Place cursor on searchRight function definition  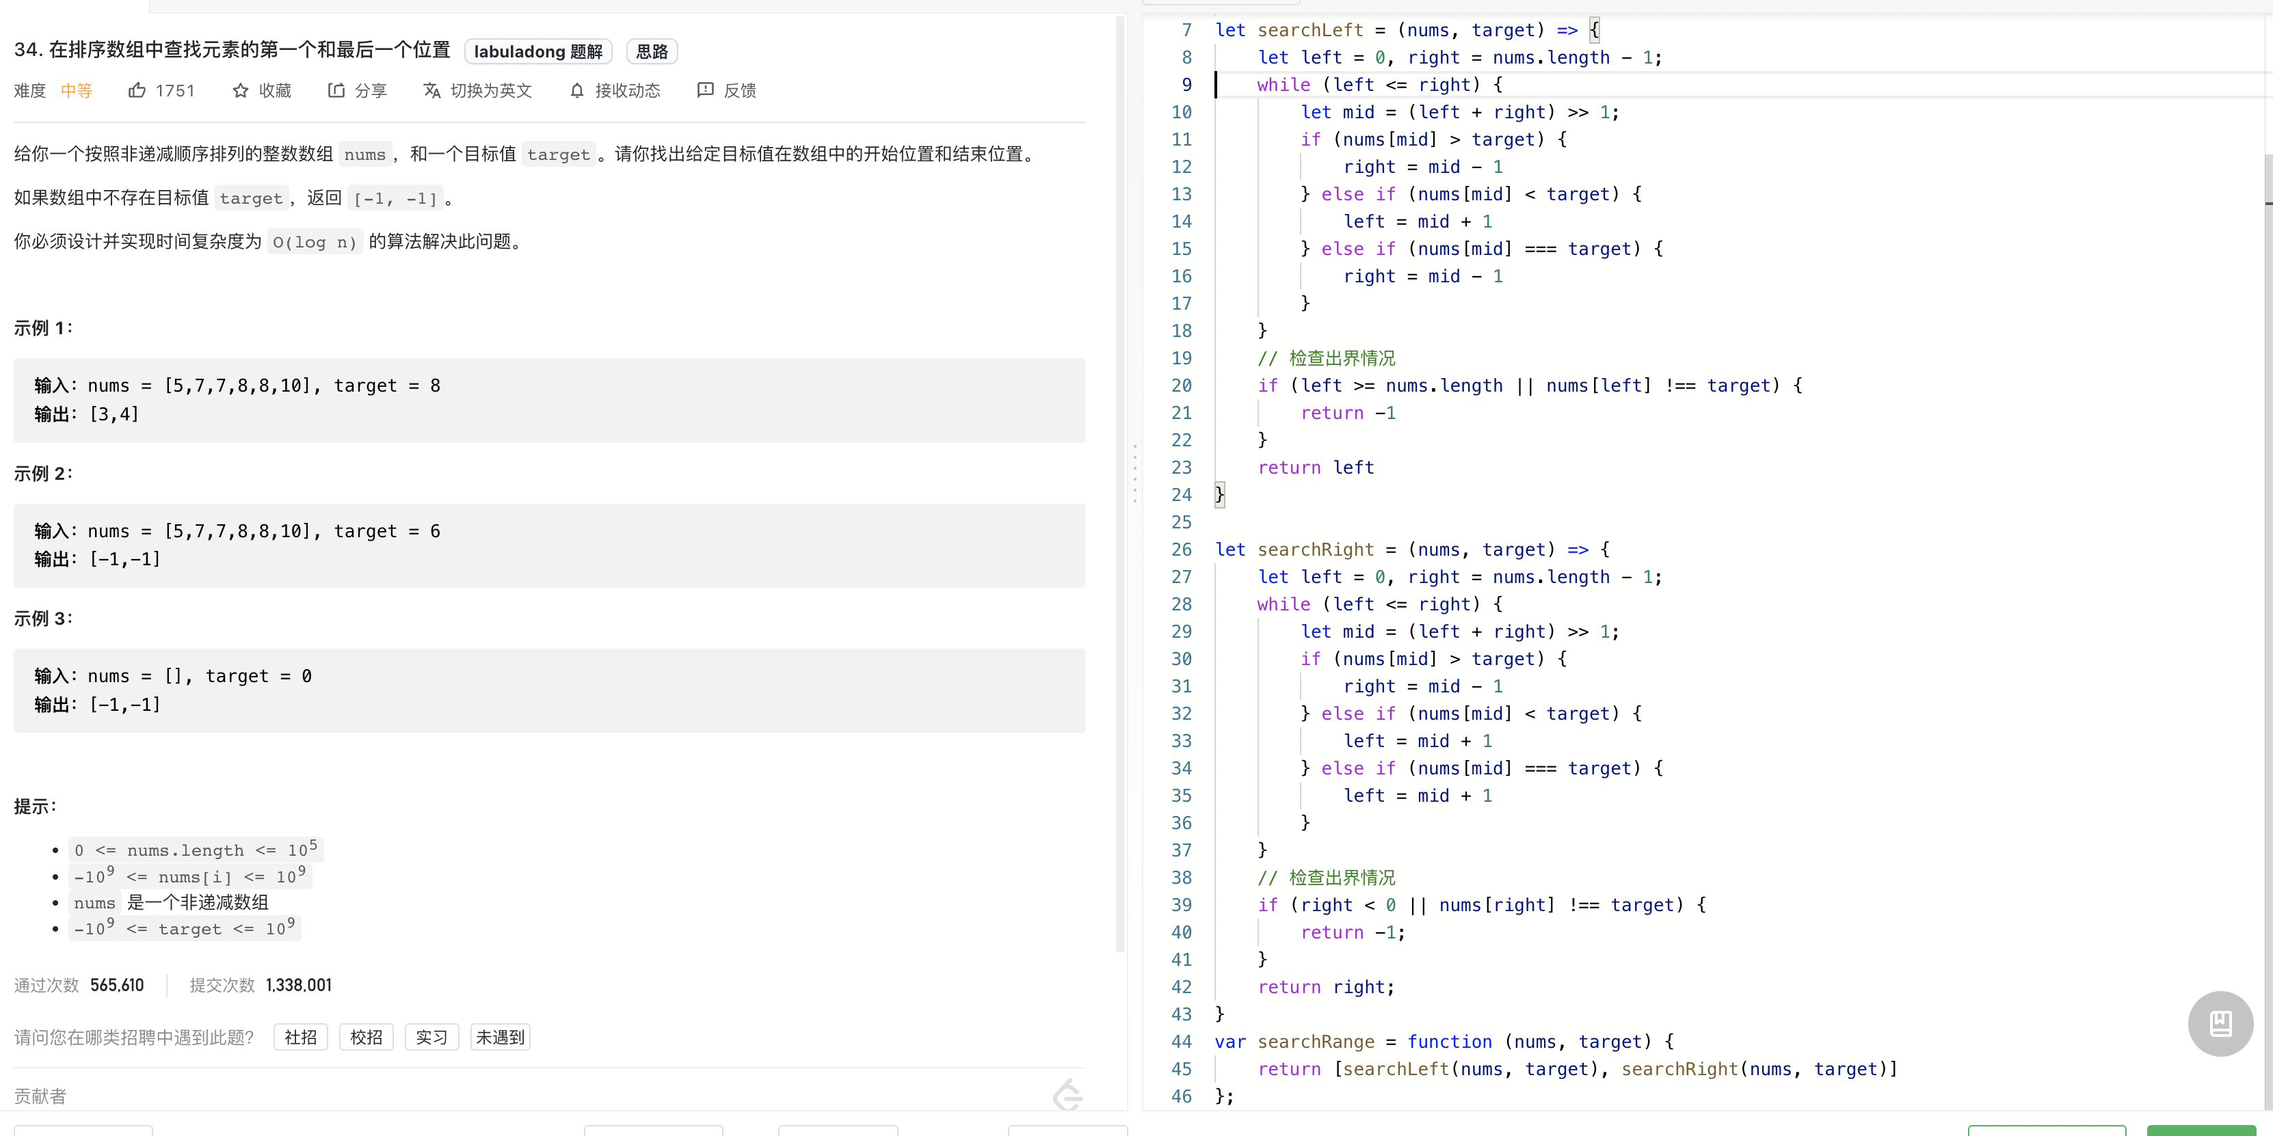pyautogui.click(x=1316, y=550)
